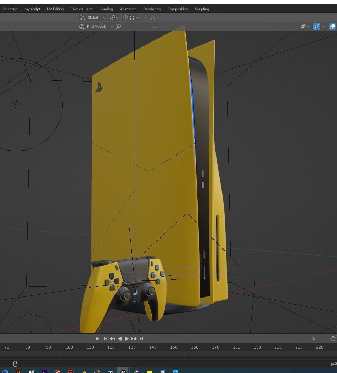
Task: Switch to the Shading workspace
Action: pos(106,9)
